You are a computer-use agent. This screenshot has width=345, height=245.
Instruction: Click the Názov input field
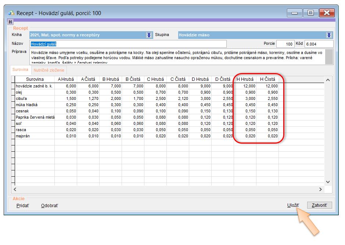(127, 44)
